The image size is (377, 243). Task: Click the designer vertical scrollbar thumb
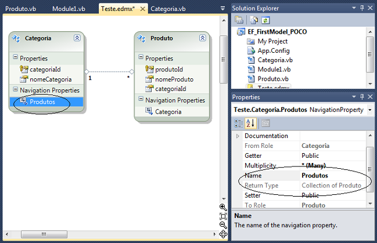[x=224, y=59]
